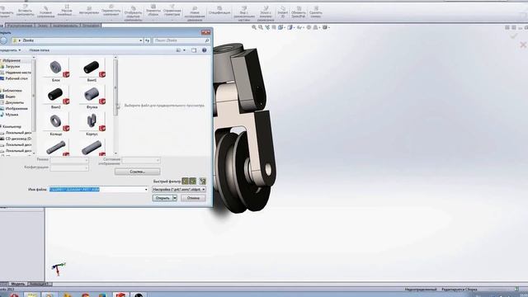Viewport: 528px width, 297px height.
Task: Open the file type filter dropdown
Action: tap(179, 190)
